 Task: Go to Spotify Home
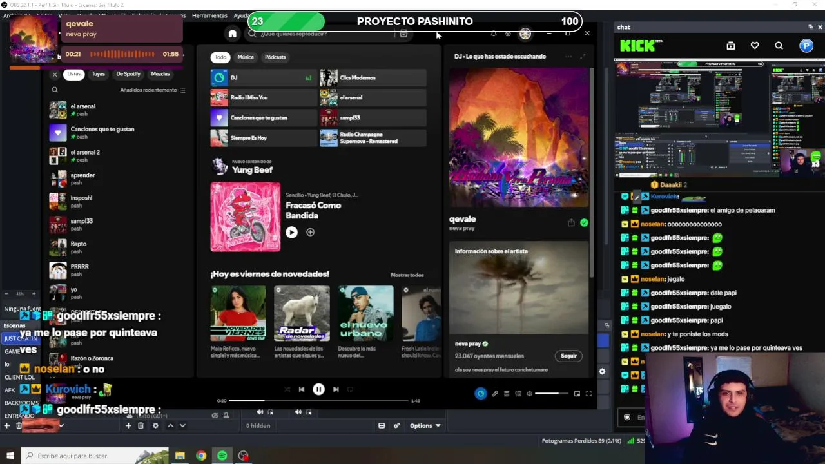pyautogui.click(x=233, y=34)
